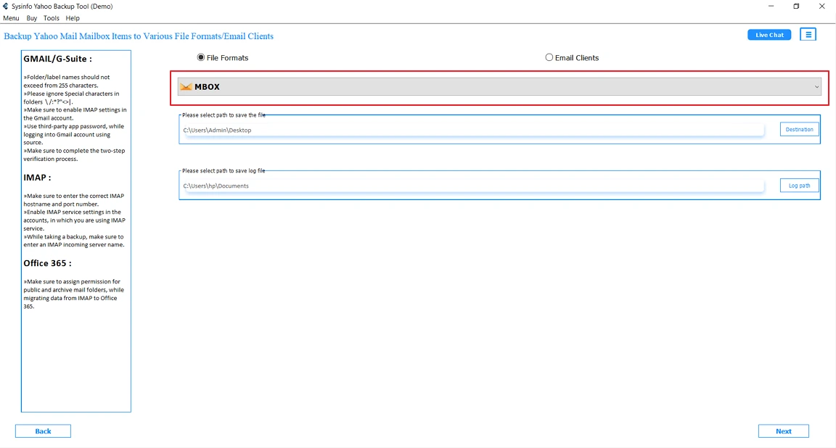Click 'Please select path to save log file' label
Screen dimensions: 836x448
coord(224,171)
